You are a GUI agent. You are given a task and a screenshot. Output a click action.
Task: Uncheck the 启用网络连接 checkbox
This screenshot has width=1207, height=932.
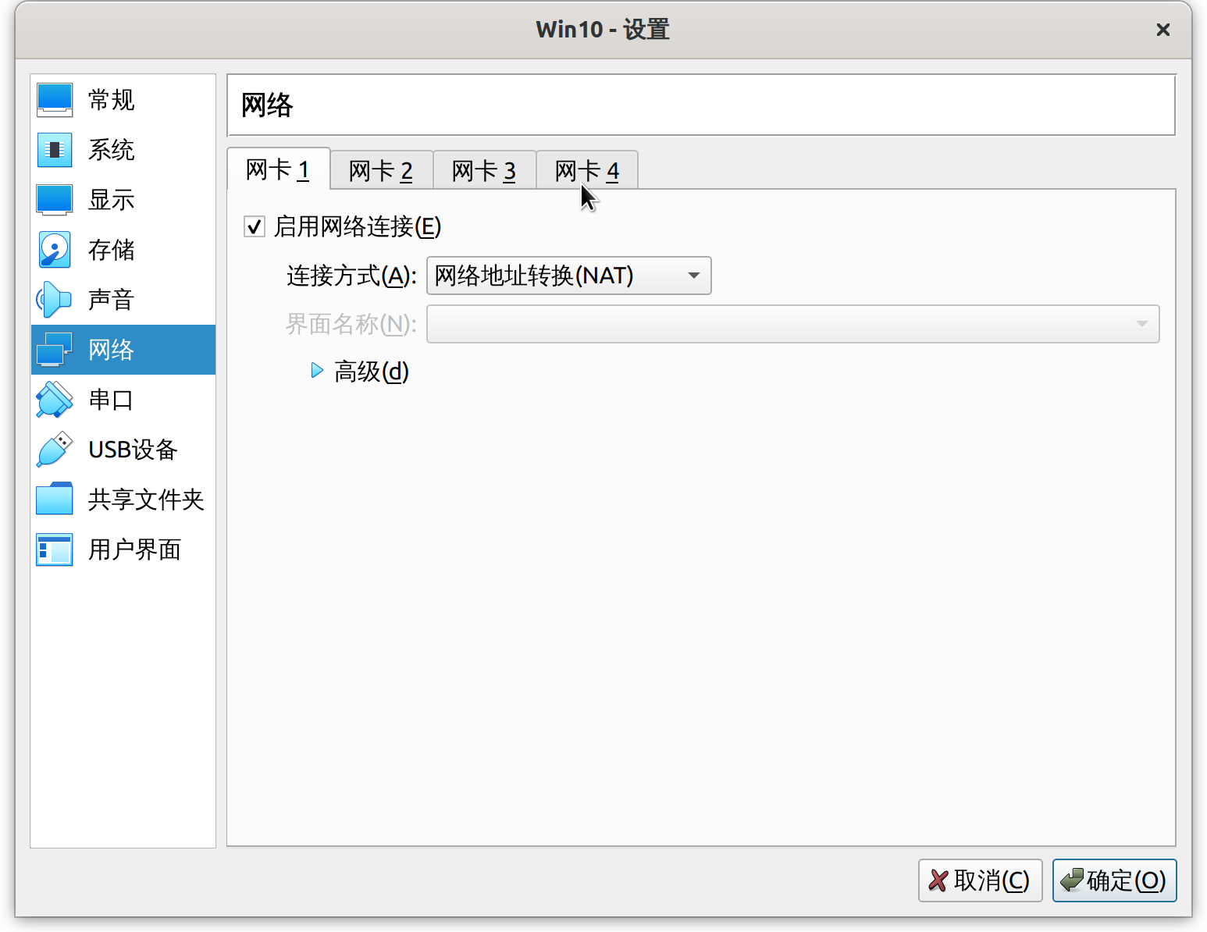point(255,227)
